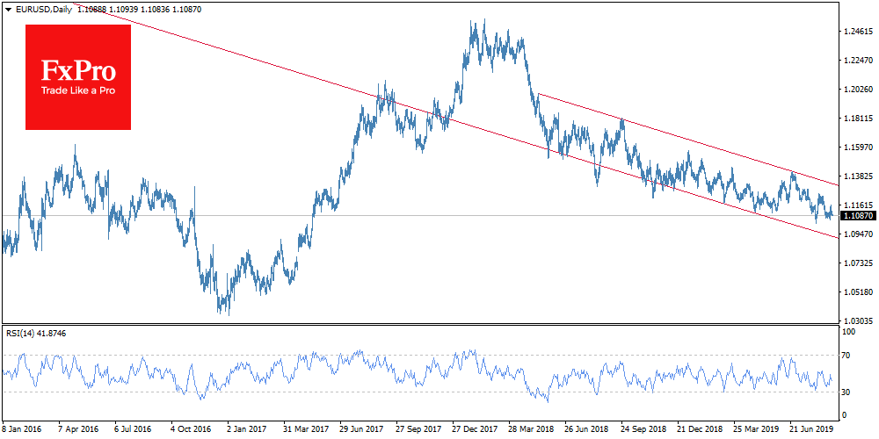
Task: Click the 1.20260 price axis label
Action: (855, 89)
